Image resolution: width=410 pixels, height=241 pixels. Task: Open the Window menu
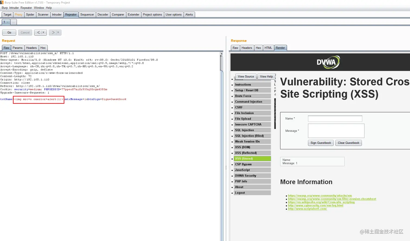39,8
